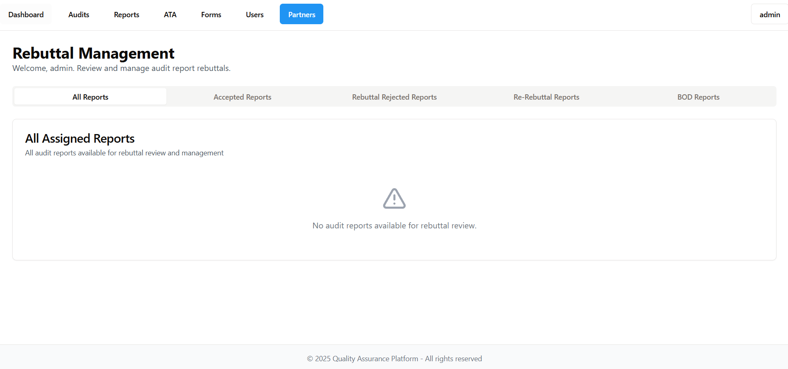The width and height of the screenshot is (788, 369).
Task: Go to the Audits page
Action: (x=78, y=14)
